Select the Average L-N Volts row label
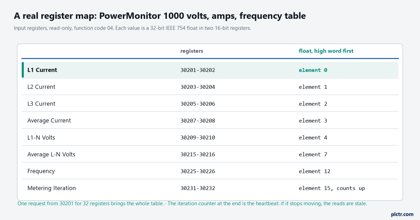Screen dimensions: 420x220 click(51, 154)
